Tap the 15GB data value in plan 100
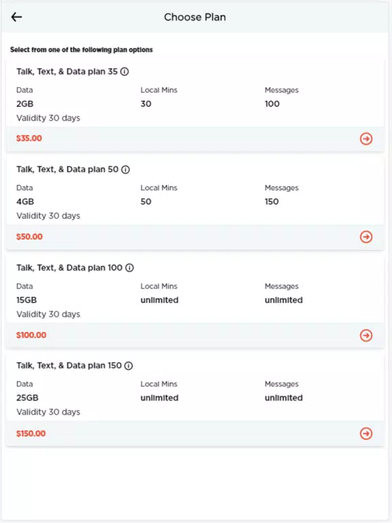Image resolution: width=392 pixels, height=523 pixels. click(x=27, y=300)
